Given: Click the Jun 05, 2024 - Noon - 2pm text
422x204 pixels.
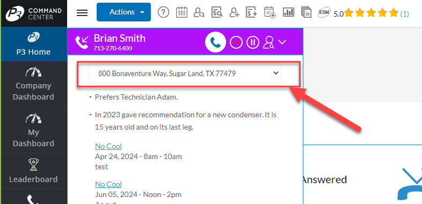Looking at the screenshot, I should [x=138, y=194].
